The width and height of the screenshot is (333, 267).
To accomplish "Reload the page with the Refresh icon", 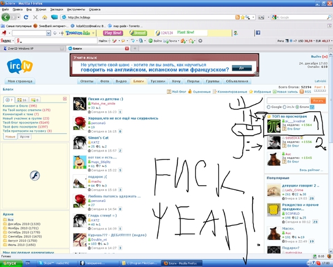I will (26, 17).
